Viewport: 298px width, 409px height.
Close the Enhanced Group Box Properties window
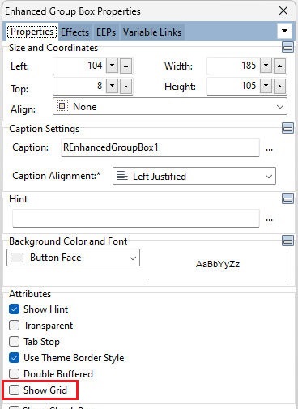coord(283,11)
